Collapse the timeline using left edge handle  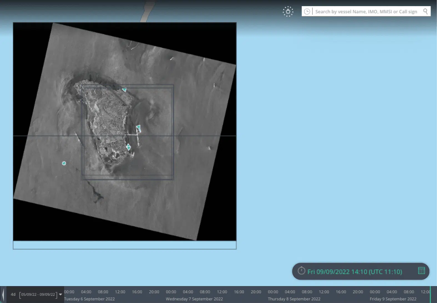pyautogui.click(x=3, y=294)
